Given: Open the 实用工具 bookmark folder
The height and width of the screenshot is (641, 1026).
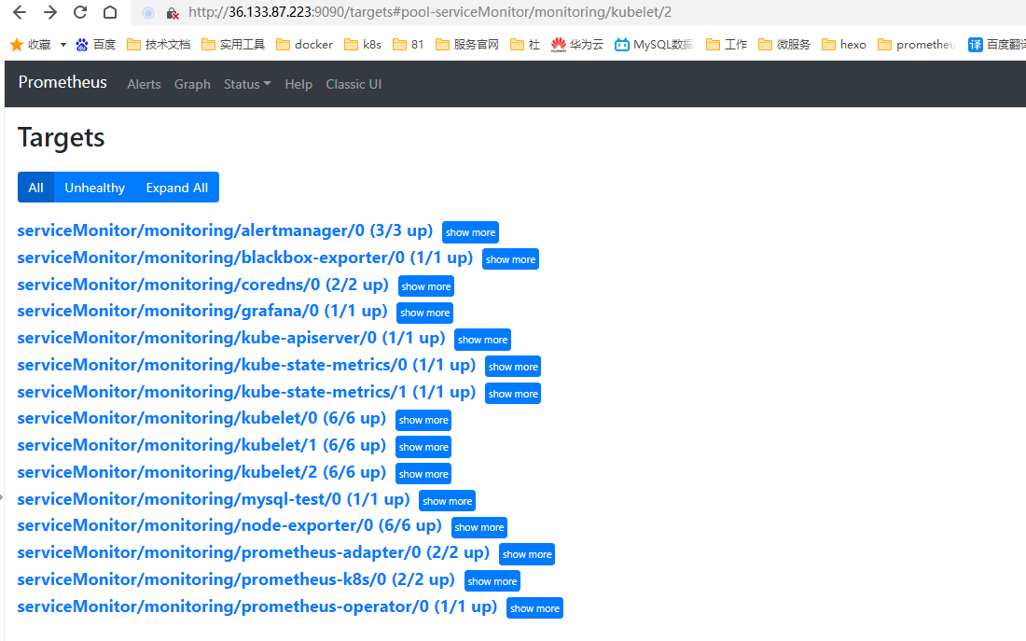Looking at the screenshot, I should [x=233, y=45].
